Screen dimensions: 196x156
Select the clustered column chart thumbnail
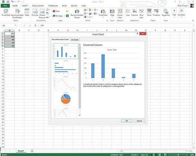(x=66, y=51)
